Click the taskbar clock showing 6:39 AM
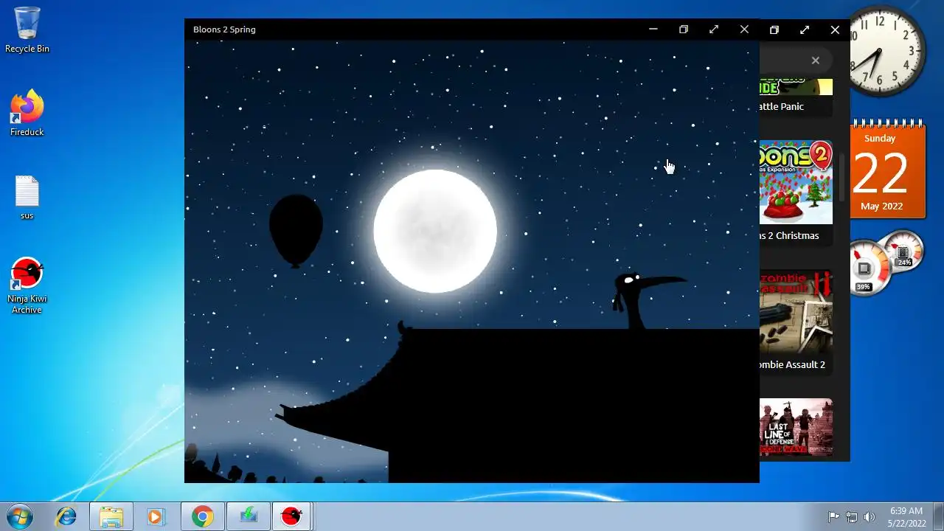Screen dimensions: 944x531 point(906,516)
